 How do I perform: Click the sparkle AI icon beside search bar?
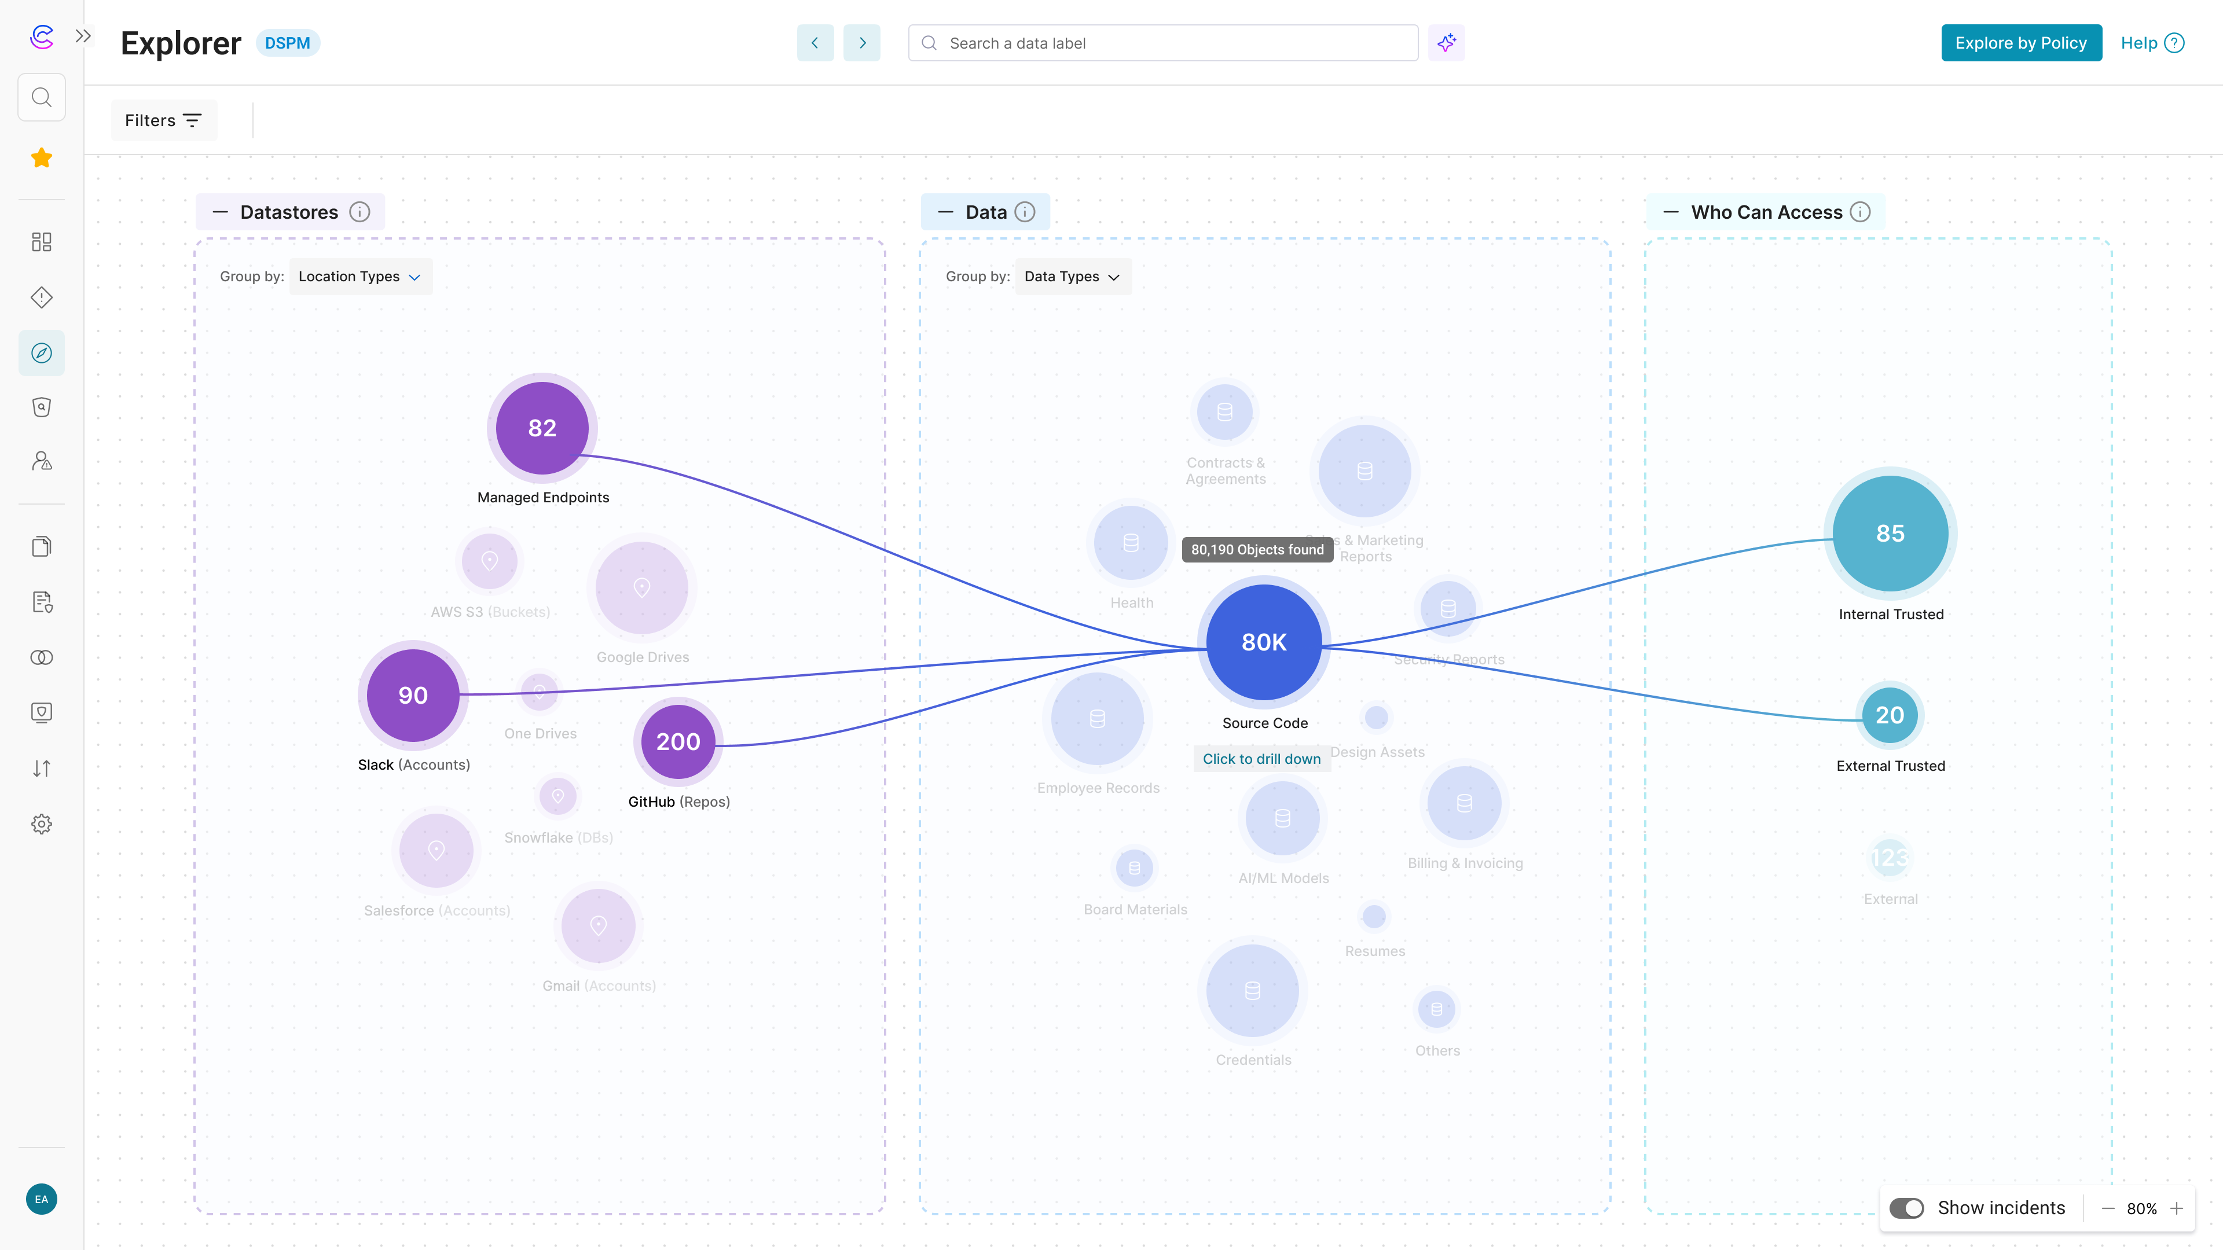pyautogui.click(x=1446, y=42)
